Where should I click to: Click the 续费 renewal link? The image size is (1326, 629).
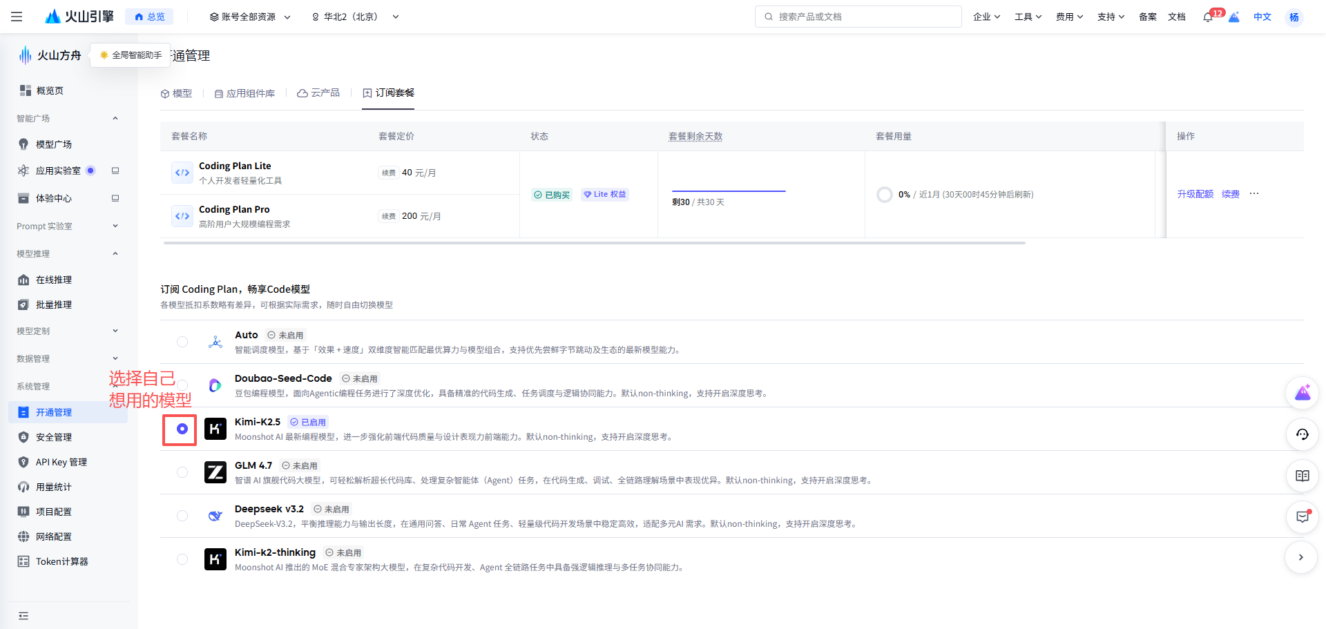pyautogui.click(x=1230, y=194)
